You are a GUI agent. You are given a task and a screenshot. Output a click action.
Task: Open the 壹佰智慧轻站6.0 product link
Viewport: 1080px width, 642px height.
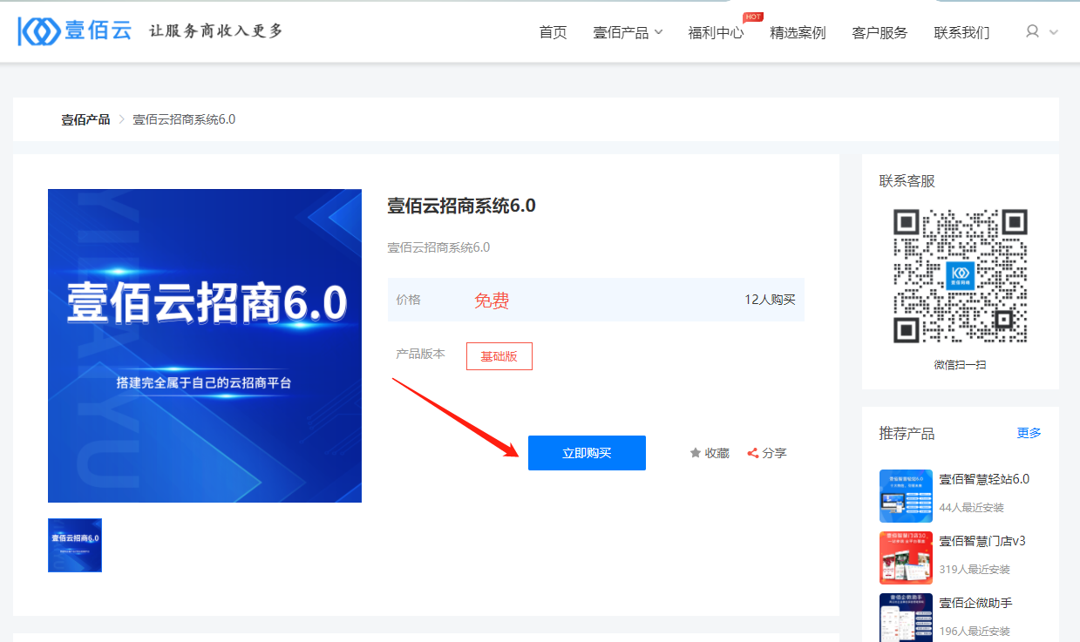coord(984,479)
